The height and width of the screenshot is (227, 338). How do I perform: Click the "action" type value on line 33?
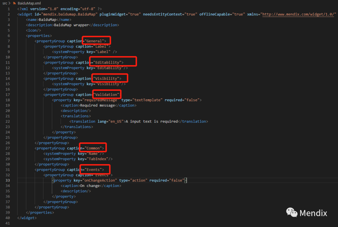(139, 180)
